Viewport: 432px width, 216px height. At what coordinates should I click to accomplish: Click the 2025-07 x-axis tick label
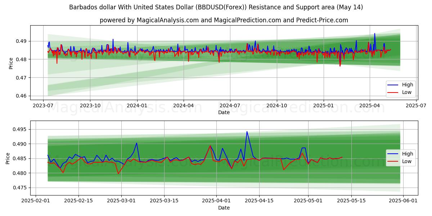(x=416, y=106)
